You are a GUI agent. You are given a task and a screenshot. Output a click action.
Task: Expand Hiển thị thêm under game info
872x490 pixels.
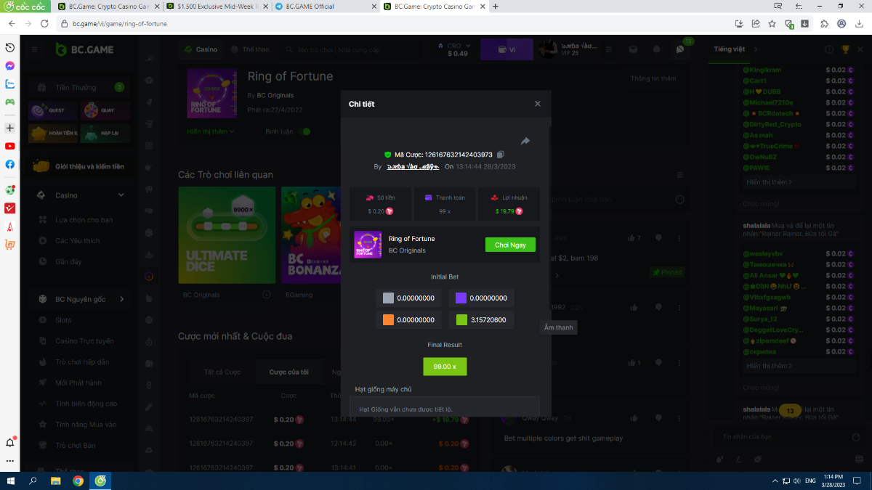[x=211, y=131]
